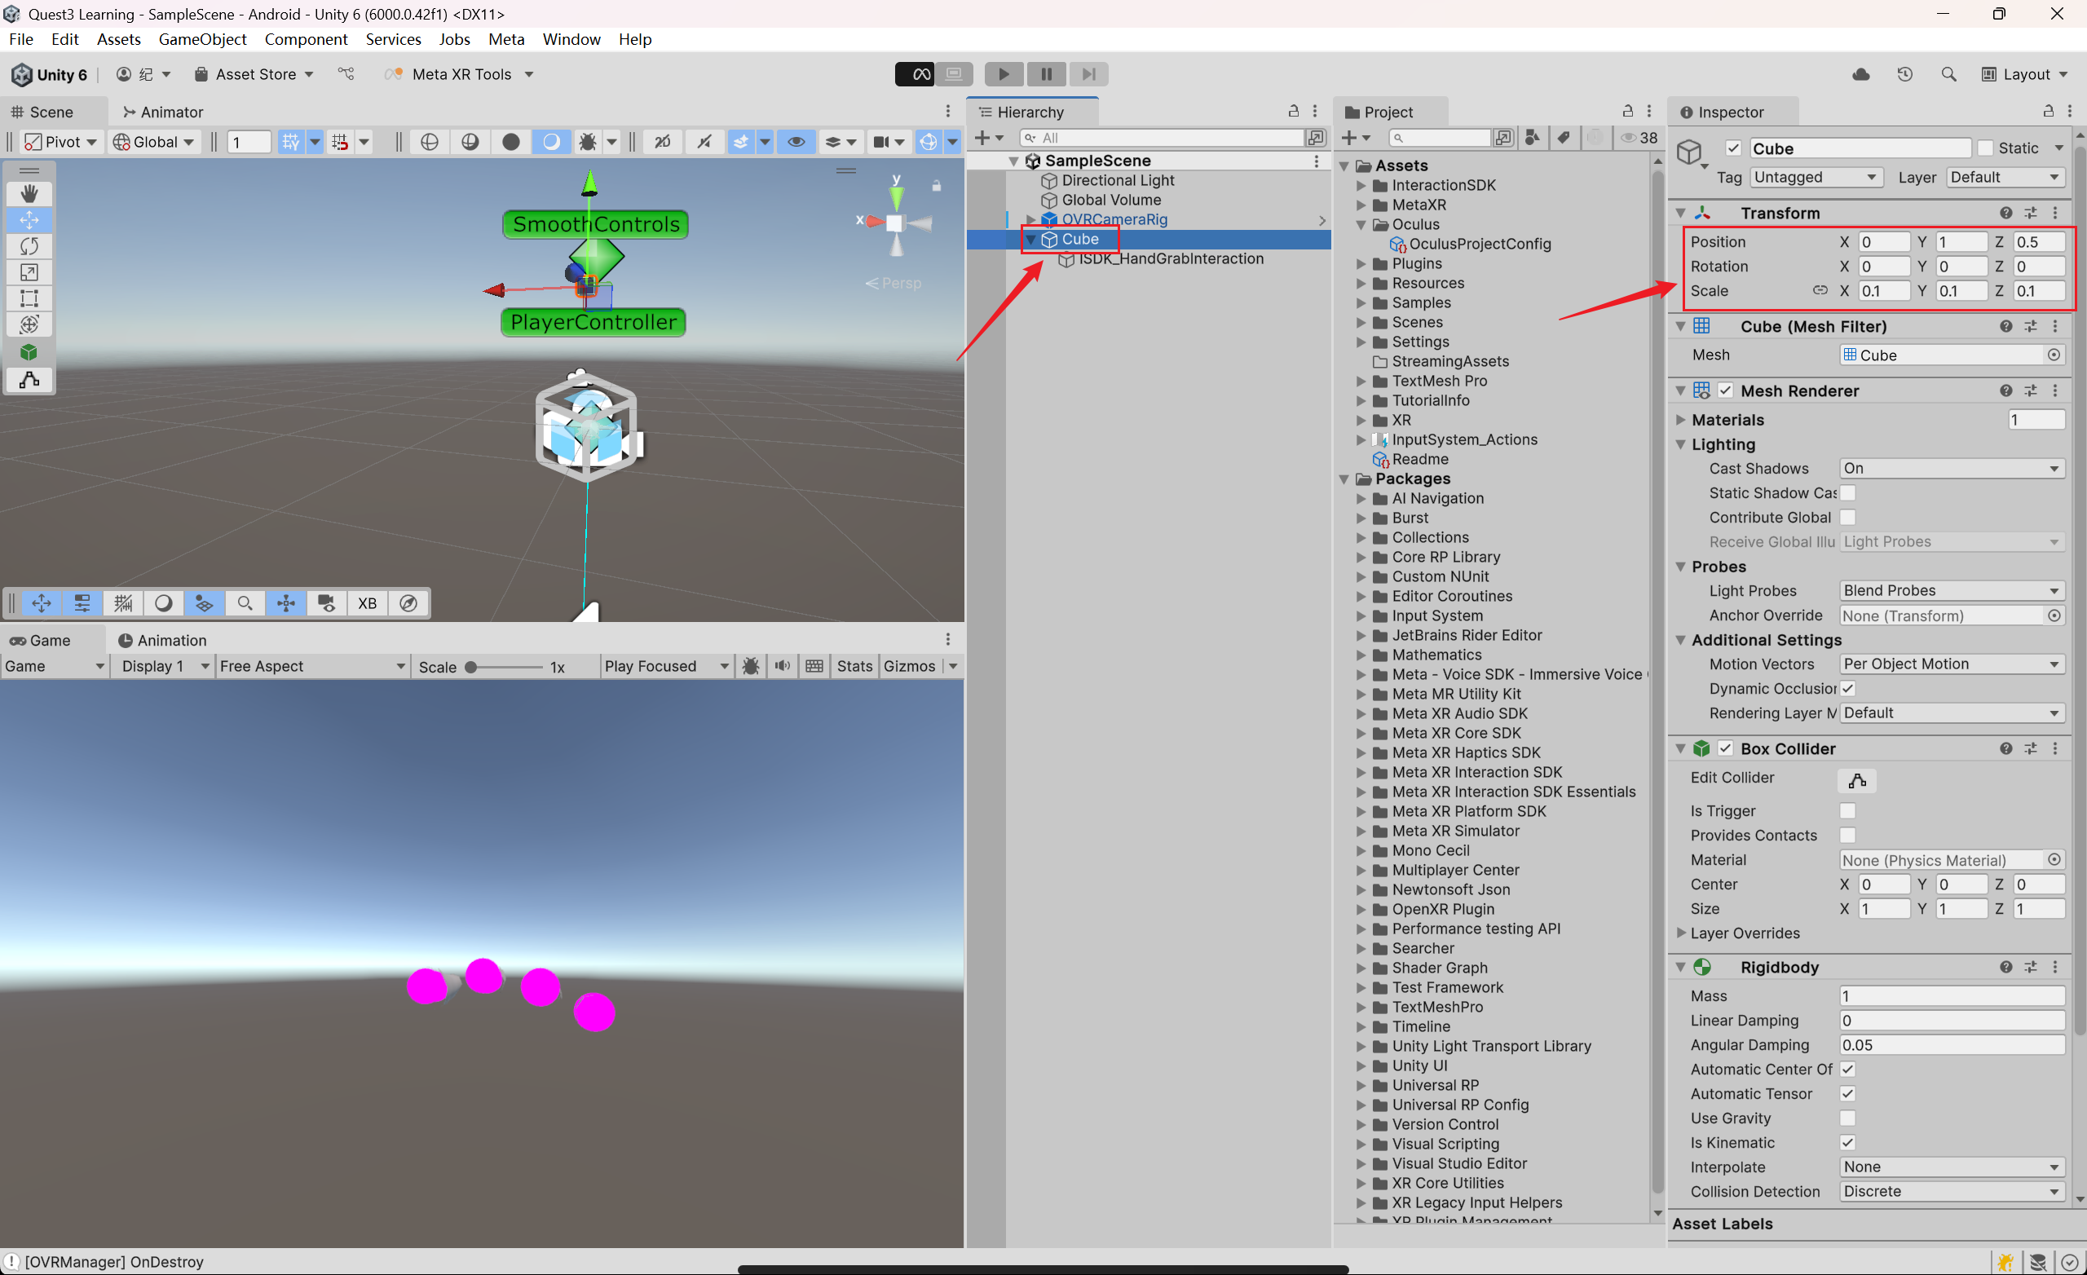Expand the OVRCameraRig hierarchy item

click(1030, 220)
